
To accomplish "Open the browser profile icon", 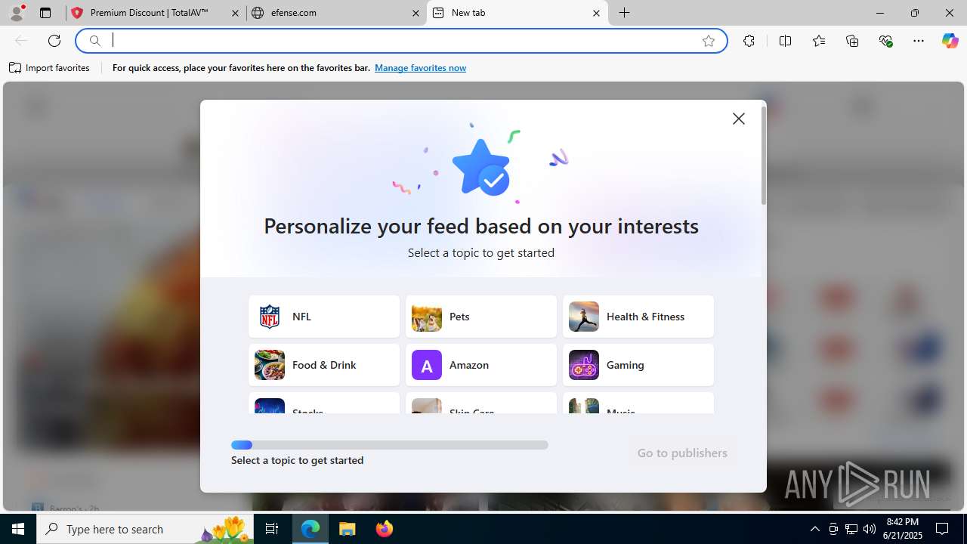I will click(17, 13).
